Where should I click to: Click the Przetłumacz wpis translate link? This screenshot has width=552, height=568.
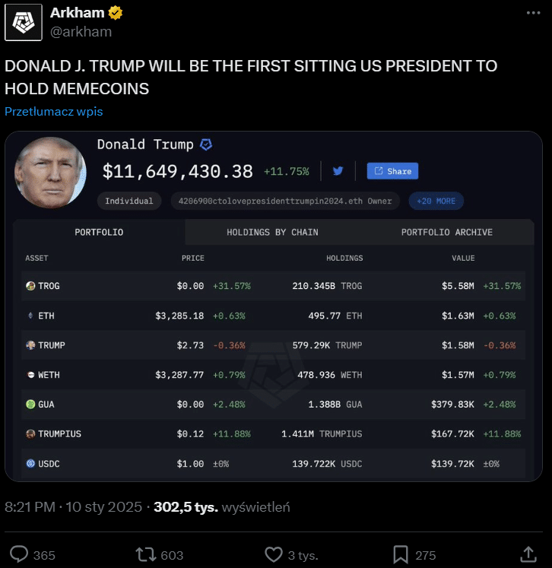(54, 112)
